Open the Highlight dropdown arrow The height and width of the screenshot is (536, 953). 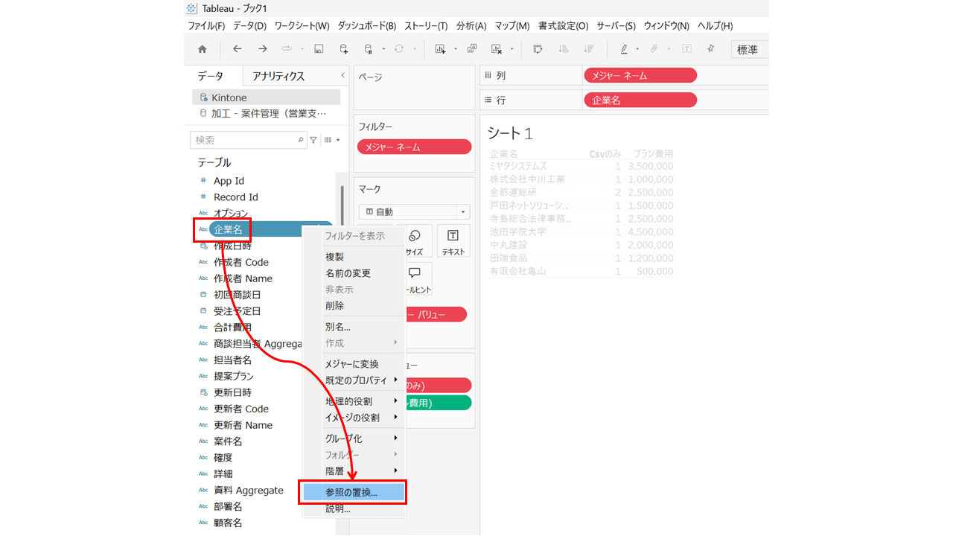[x=637, y=49]
